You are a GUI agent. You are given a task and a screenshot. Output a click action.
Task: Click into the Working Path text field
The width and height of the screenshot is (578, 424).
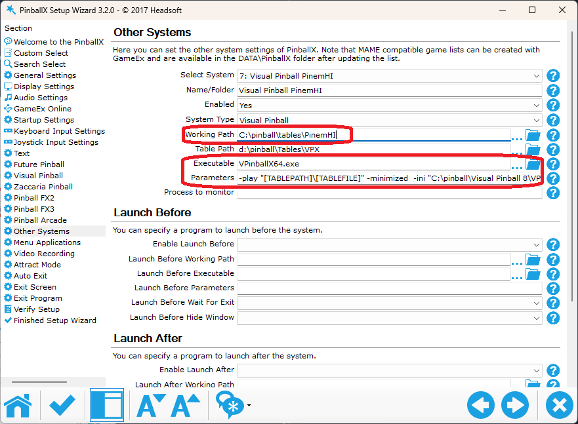coord(374,135)
